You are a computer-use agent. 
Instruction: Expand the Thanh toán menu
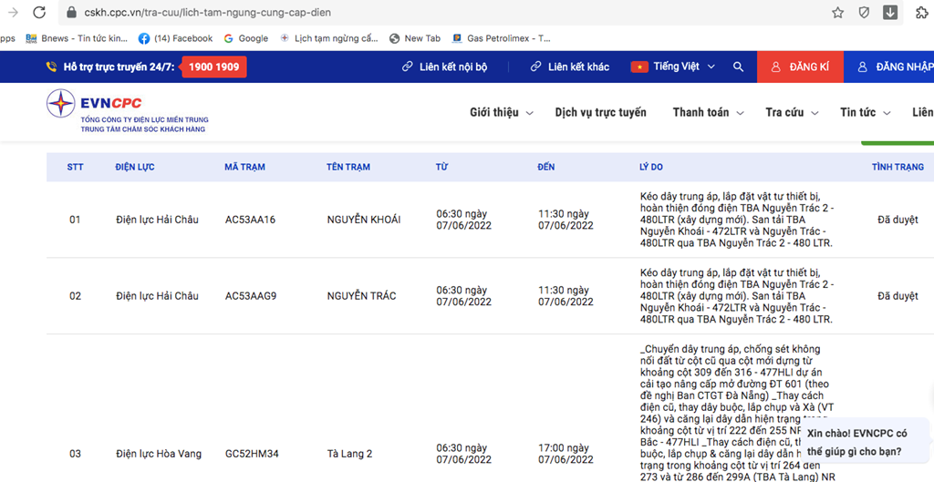[x=708, y=113]
